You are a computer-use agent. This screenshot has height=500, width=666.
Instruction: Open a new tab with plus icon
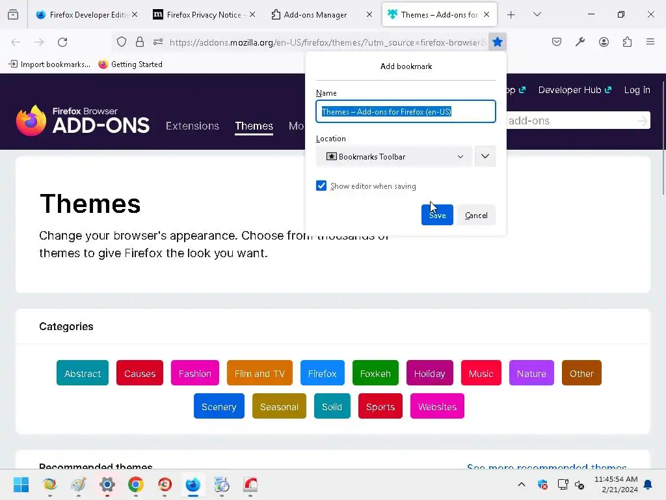(x=511, y=15)
